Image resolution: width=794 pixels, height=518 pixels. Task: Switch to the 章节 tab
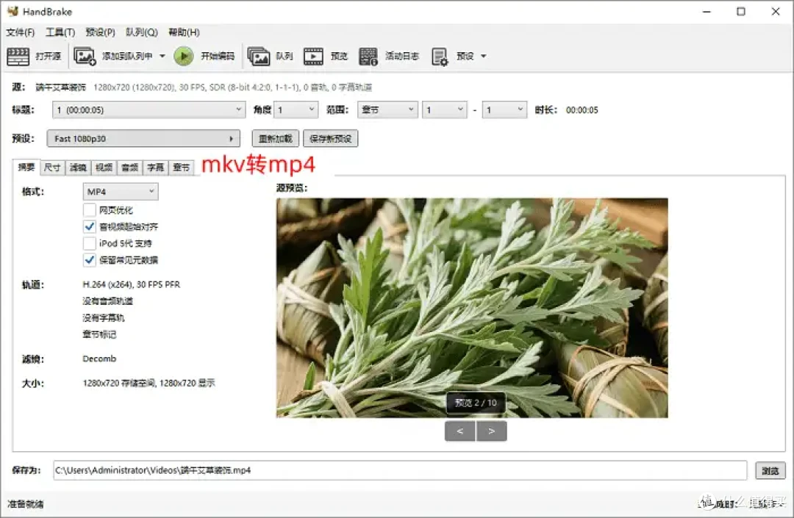coord(182,168)
